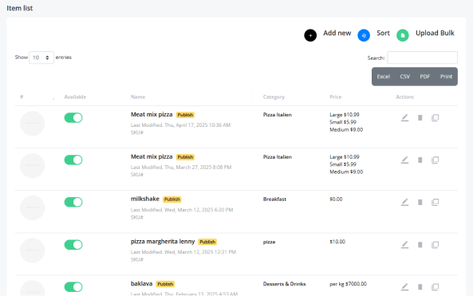The height and width of the screenshot is (296, 473).
Task: Click the image thumbnail of milkshake
Action: [x=32, y=208]
